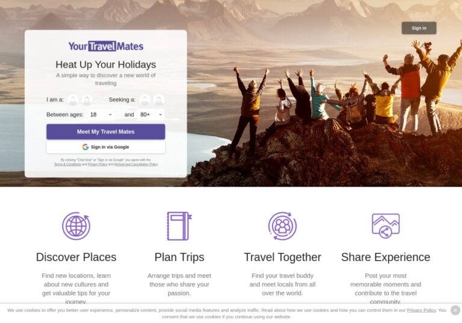Click the Google logo icon
The width and height of the screenshot is (462, 323).
(x=85, y=147)
